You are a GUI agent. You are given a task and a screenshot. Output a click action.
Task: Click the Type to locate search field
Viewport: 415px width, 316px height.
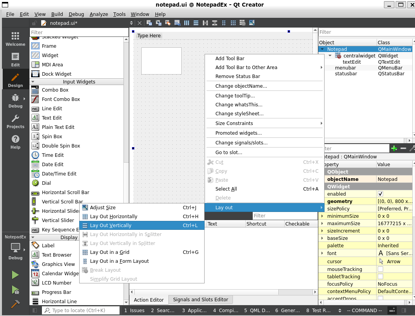(82, 310)
